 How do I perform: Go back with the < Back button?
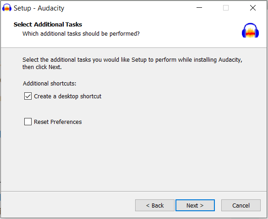click(x=155, y=205)
